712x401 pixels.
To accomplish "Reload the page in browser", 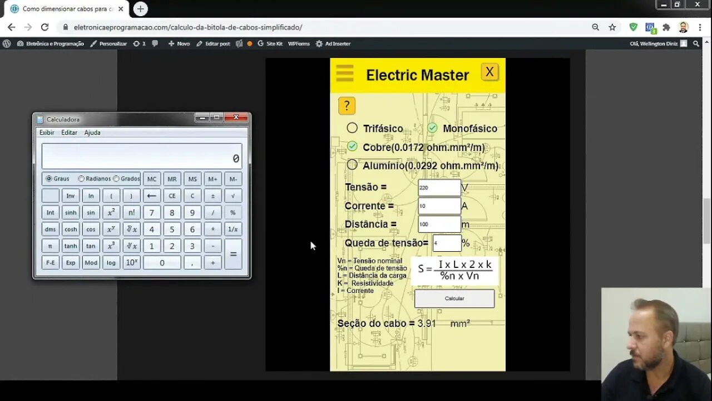I will click(x=44, y=27).
